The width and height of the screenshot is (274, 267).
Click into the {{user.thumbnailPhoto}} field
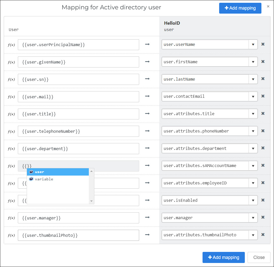pyautogui.click(x=79, y=235)
